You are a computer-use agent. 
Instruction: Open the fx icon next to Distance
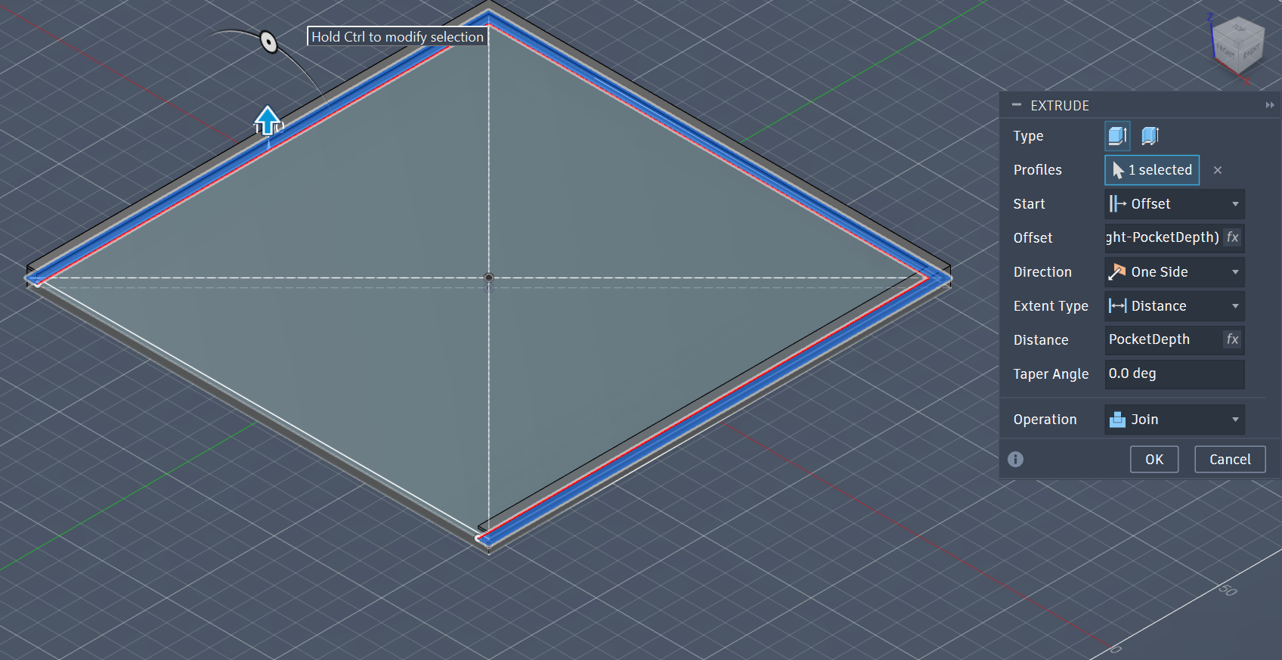pyautogui.click(x=1233, y=339)
